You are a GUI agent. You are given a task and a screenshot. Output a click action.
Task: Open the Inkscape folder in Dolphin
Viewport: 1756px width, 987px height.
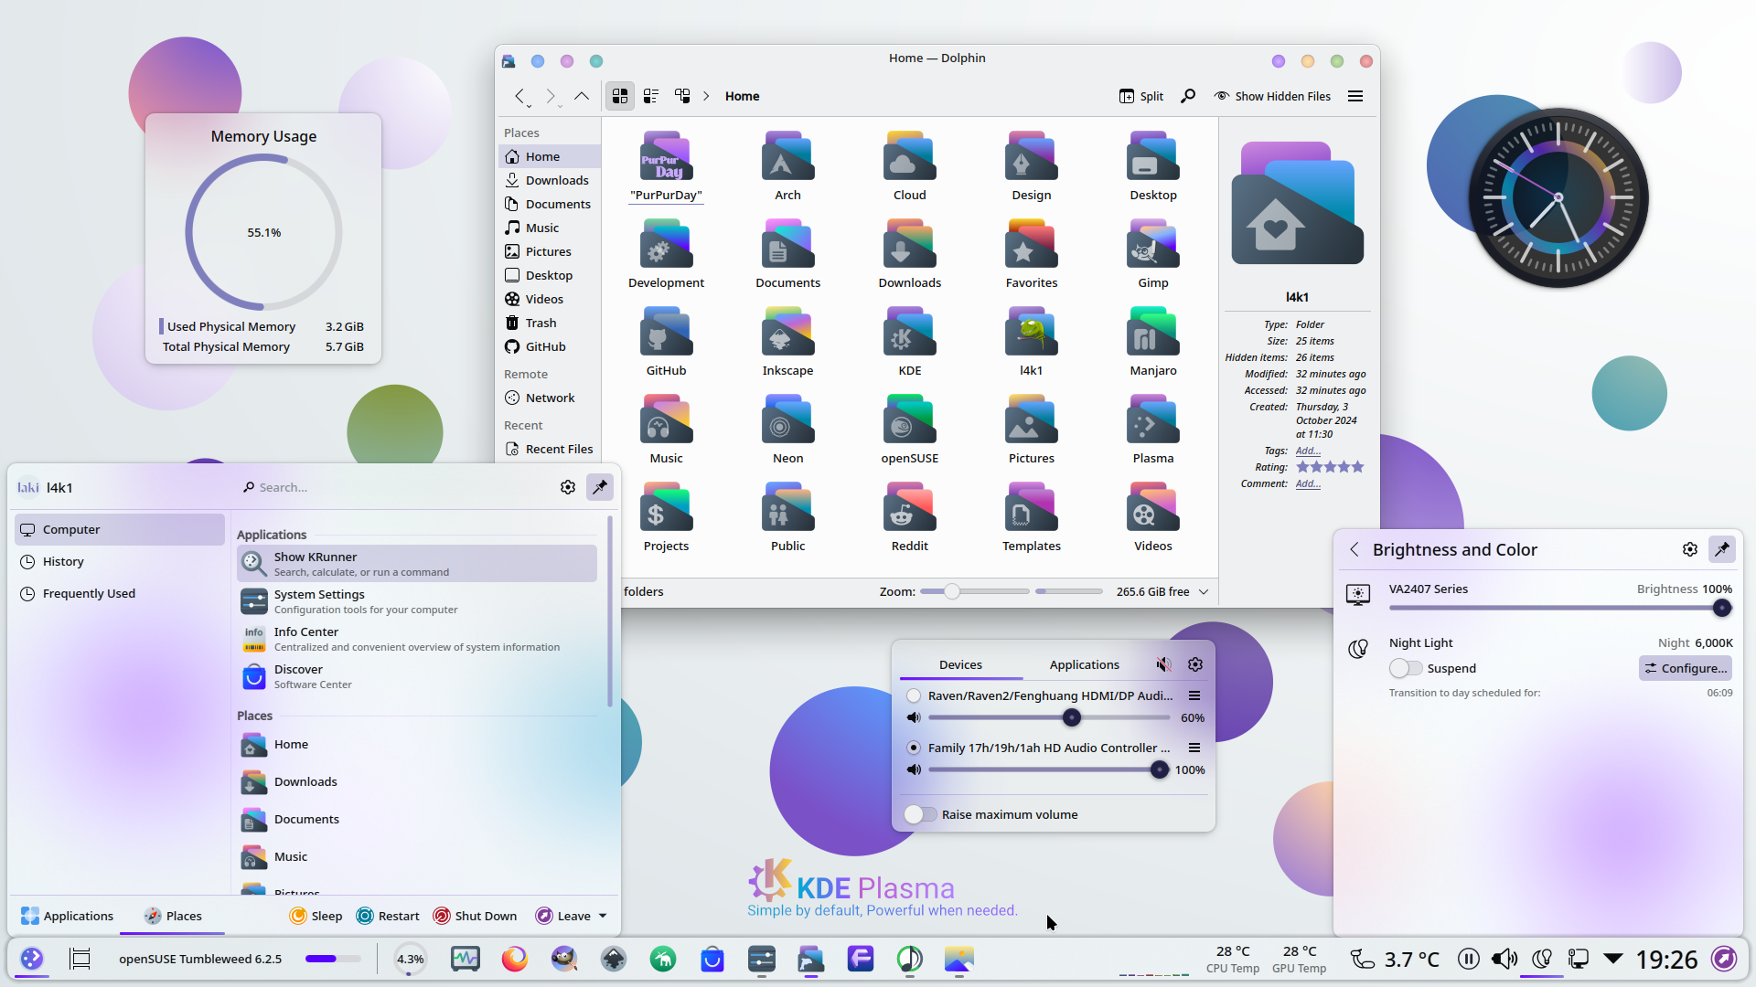click(x=787, y=342)
